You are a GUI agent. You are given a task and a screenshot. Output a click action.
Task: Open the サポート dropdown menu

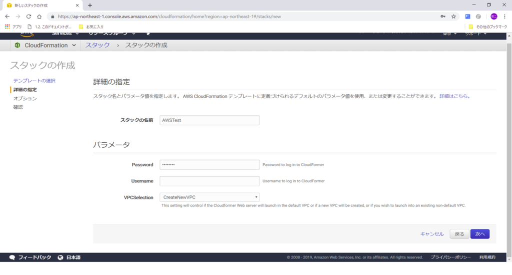[476, 34]
